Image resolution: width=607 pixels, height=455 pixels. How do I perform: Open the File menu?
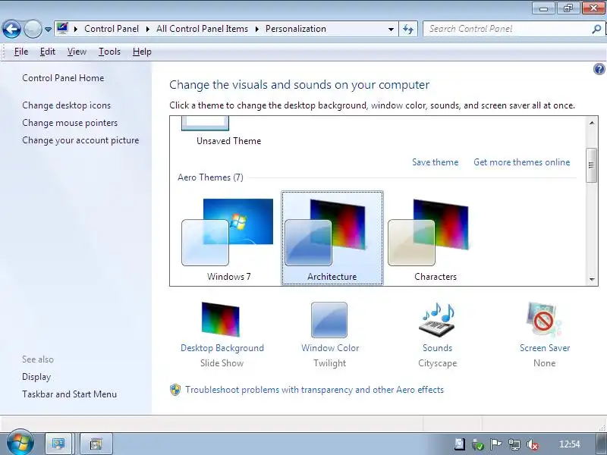pos(21,52)
